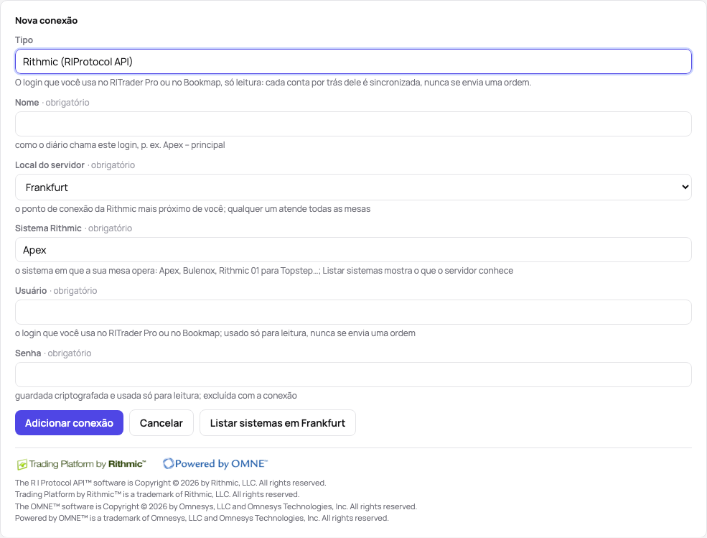Click the Adicionar conexão button

pyautogui.click(x=69, y=423)
